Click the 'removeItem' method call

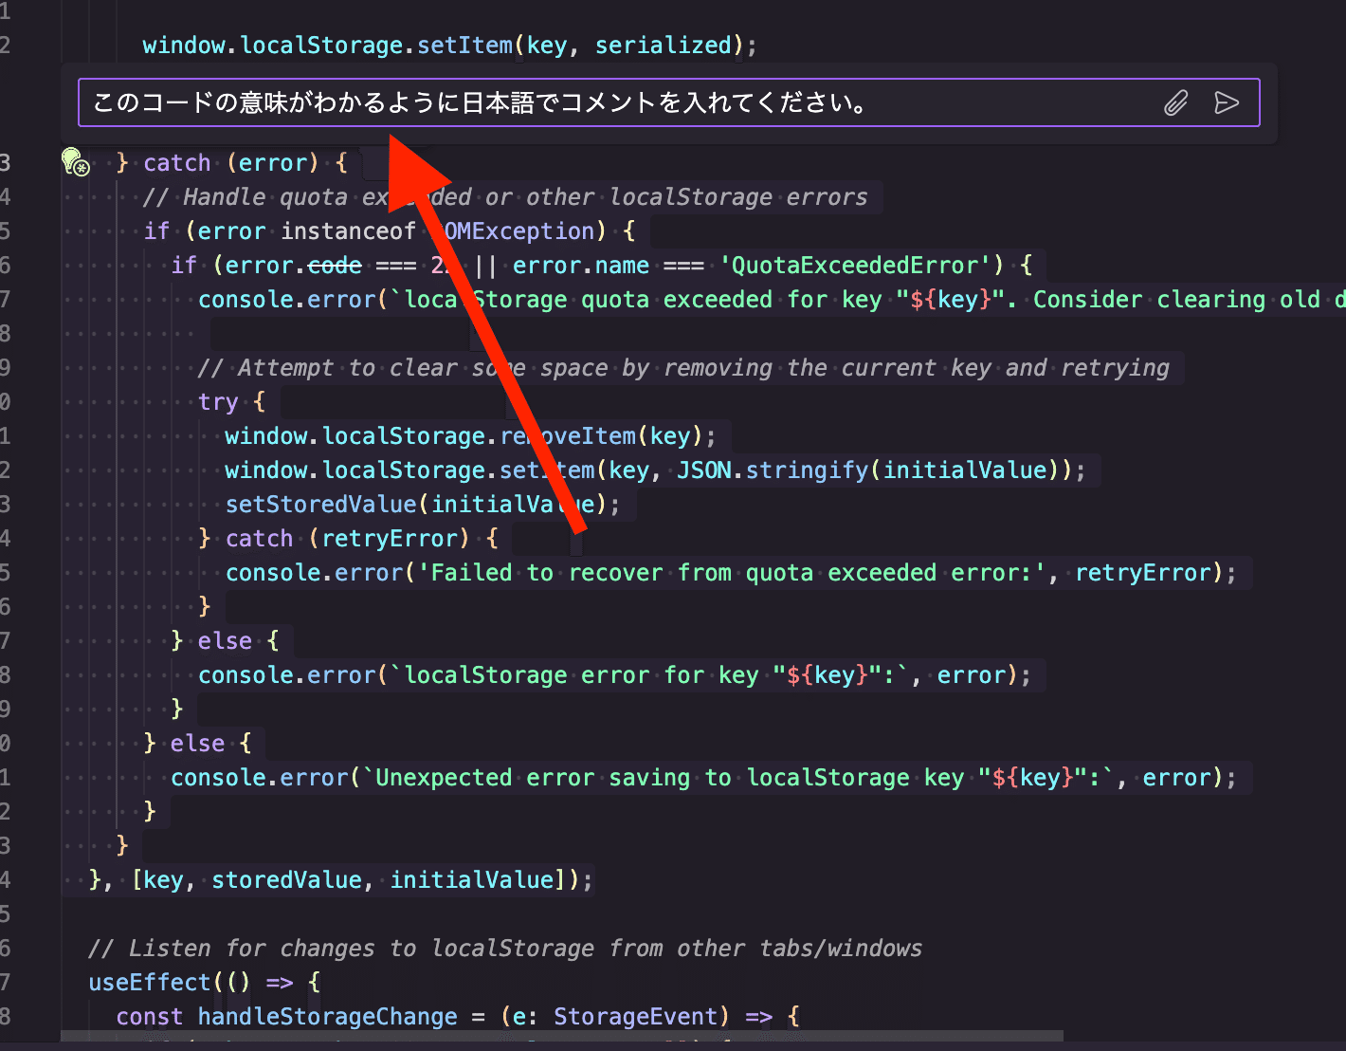point(569,436)
